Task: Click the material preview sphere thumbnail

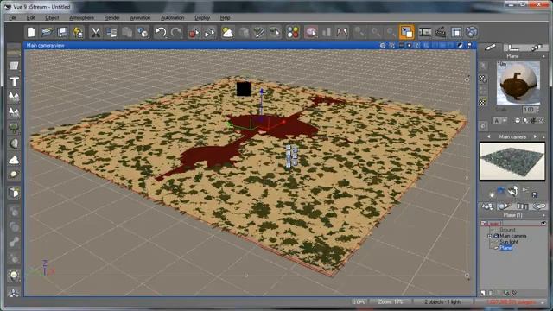Action: (x=518, y=83)
